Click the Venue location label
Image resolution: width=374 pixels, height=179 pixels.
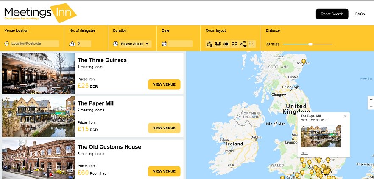click(x=16, y=30)
